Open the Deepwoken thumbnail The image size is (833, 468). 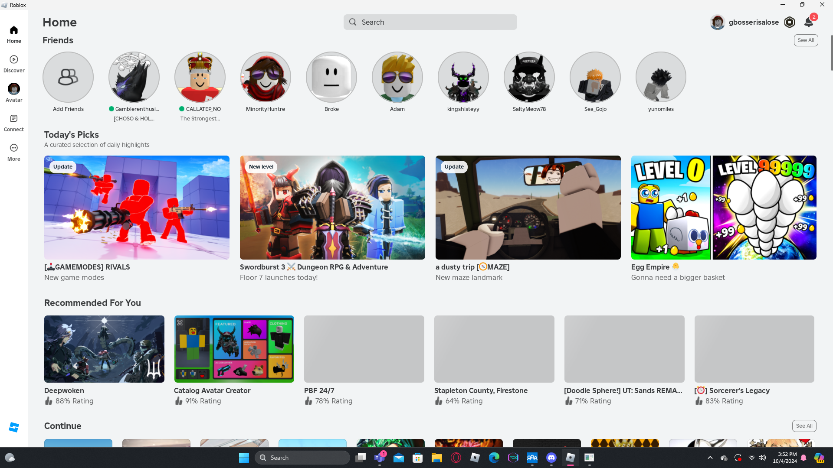tap(104, 349)
